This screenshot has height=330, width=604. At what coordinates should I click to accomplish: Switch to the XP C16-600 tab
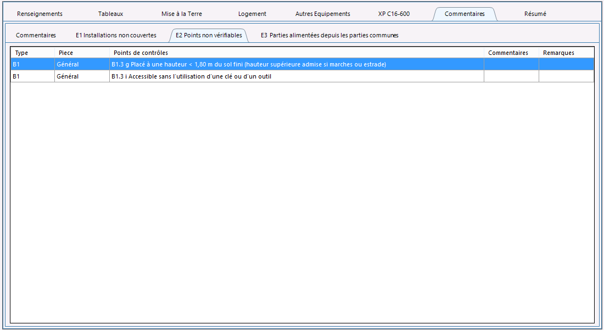point(394,14)
